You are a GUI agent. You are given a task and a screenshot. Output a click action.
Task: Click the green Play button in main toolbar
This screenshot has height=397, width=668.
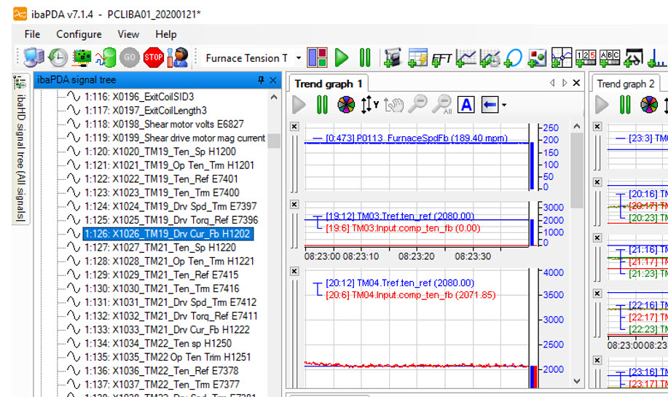tap(342, 58)
